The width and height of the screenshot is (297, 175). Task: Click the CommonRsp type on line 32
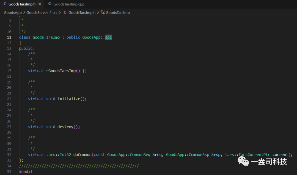(x=199, y=155)
